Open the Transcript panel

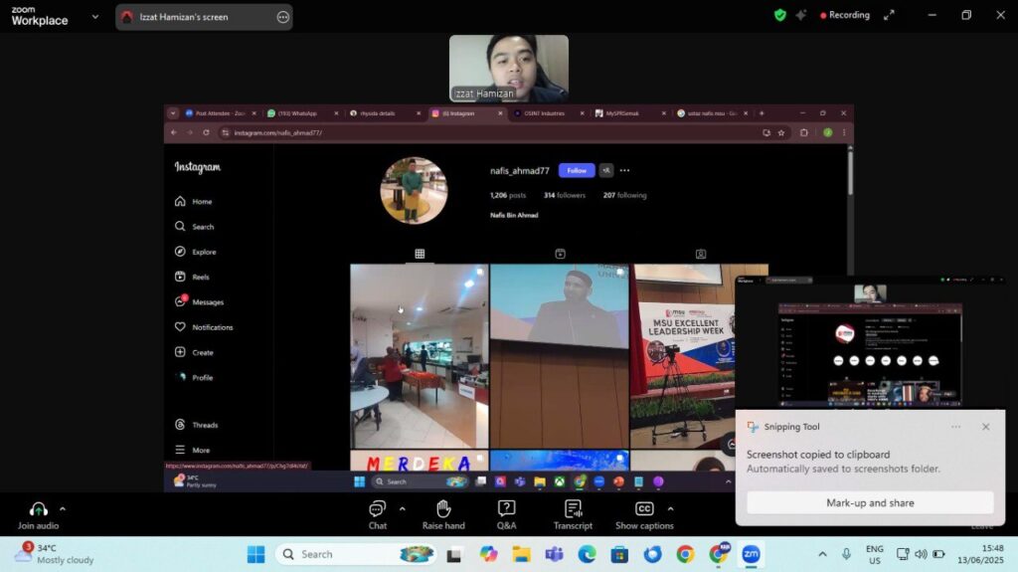pos(573,516)
